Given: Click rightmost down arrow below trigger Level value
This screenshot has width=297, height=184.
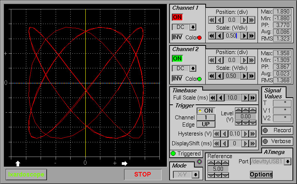Looking at the screenshot, I should tap(253, 123).
